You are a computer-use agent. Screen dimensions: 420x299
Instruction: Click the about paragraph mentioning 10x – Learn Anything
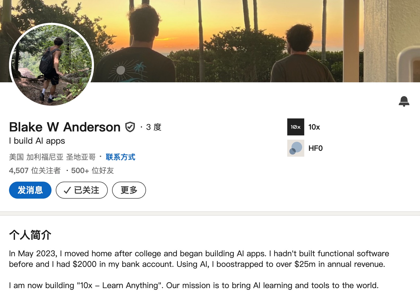pos(194,285)
